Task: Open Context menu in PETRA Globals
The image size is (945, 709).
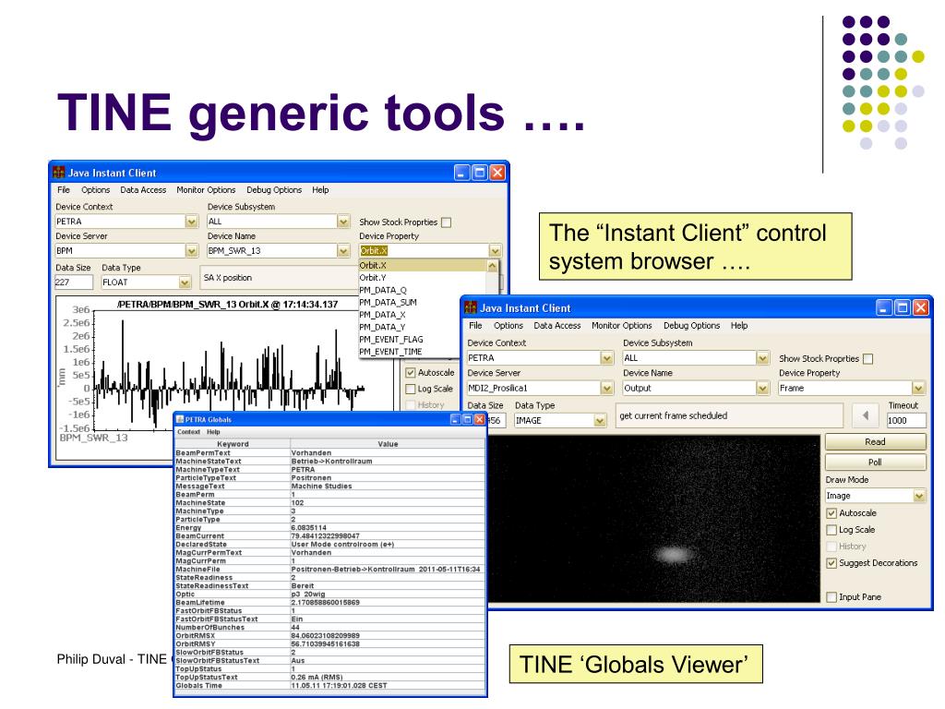Action: point(188,432)
